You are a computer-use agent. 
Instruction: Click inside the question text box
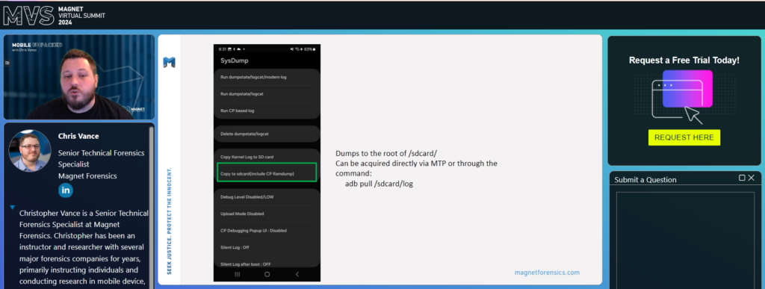pyautogui.click(x=685, y=240)
